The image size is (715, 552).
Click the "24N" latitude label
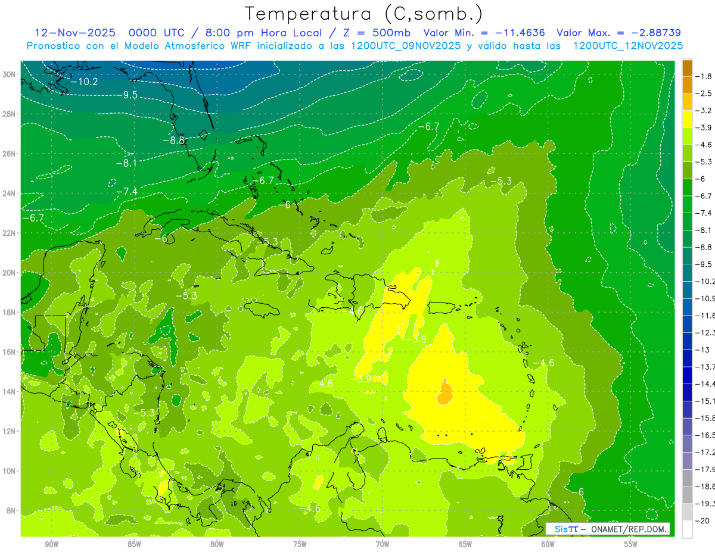10,194
